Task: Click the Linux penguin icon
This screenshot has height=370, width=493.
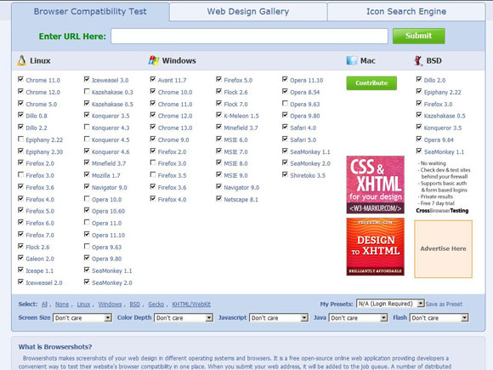Action: pyautogui.click(x=21, y=60)
